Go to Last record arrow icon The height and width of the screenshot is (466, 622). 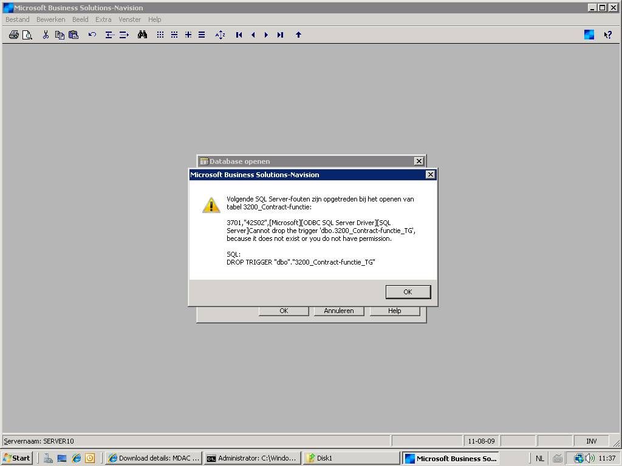(x=281, y=35)
